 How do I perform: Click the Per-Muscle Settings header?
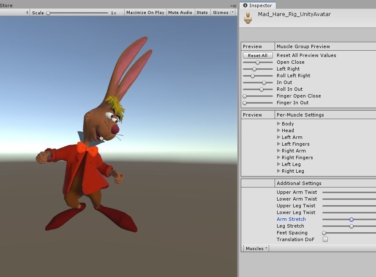tap(300, 115)
